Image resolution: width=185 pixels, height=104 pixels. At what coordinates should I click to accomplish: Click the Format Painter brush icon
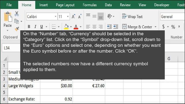click(17, 29)
